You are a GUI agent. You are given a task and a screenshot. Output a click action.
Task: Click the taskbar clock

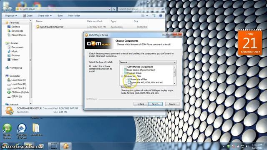click(257, 146)
